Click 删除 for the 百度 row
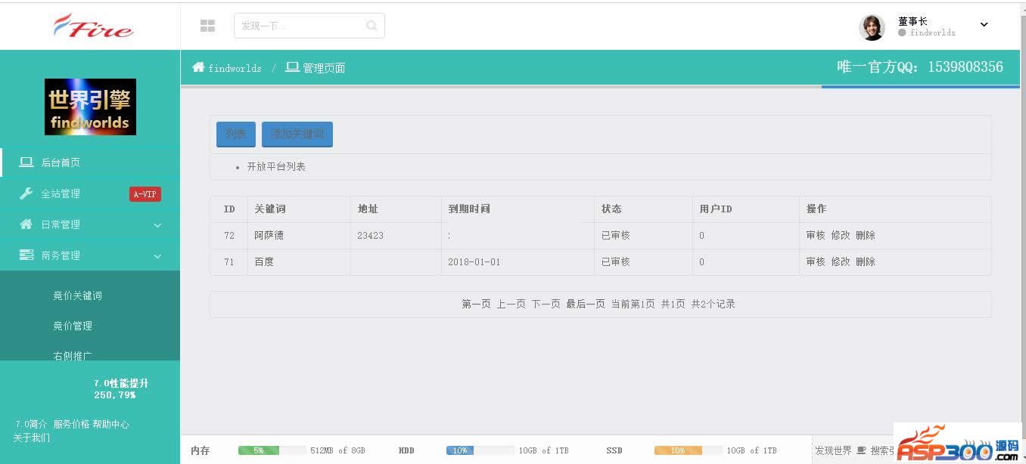The width and height of the screenshot is (1026, 464). [x=865, y=261]
